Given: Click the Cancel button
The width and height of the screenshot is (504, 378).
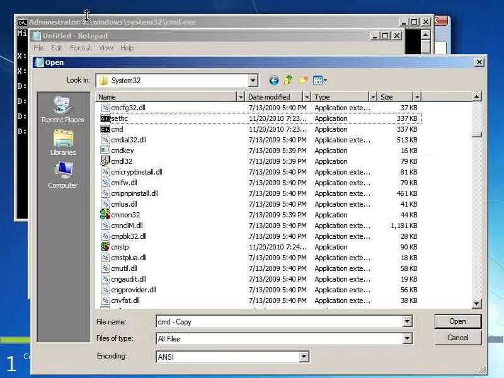Looking at the screenshot, I should (458, 338).
